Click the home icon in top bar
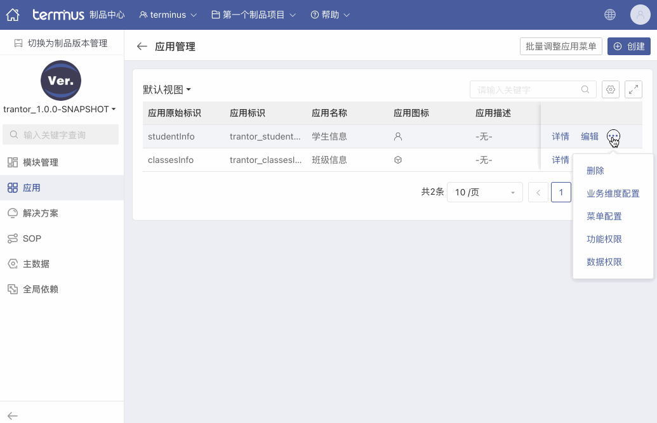This screenshot has height=423, width=657. click(13, 15)
